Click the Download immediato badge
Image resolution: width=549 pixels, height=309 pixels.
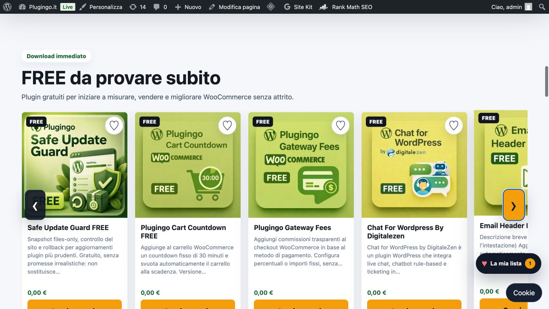point(56,56)
